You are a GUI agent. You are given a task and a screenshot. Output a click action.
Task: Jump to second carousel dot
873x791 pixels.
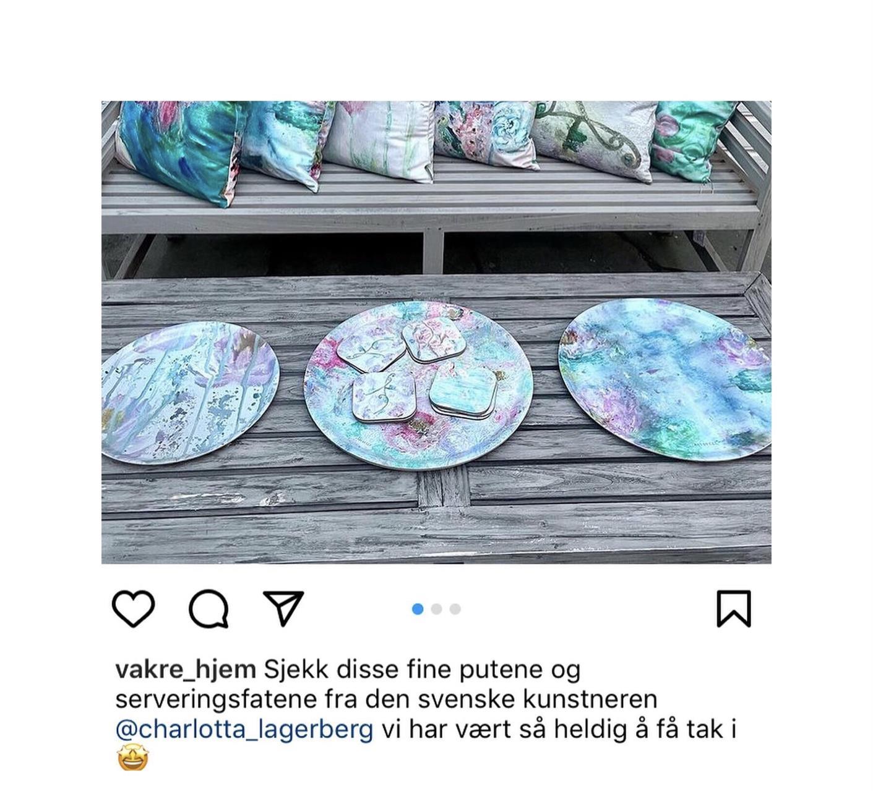pos(436,609)
